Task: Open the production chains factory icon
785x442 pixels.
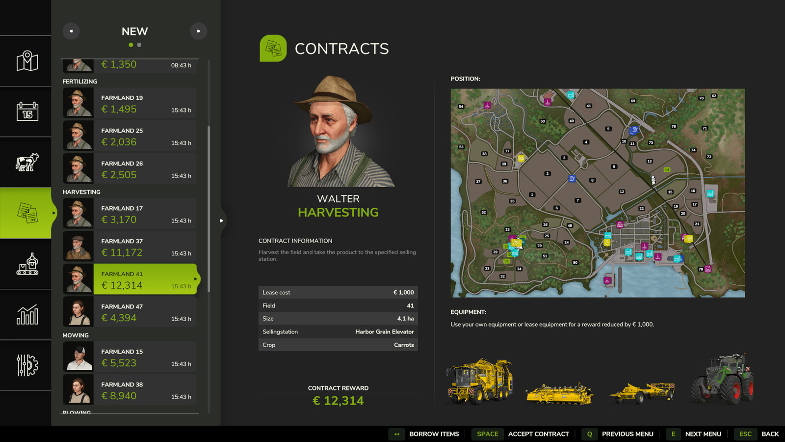Action: 27,264
